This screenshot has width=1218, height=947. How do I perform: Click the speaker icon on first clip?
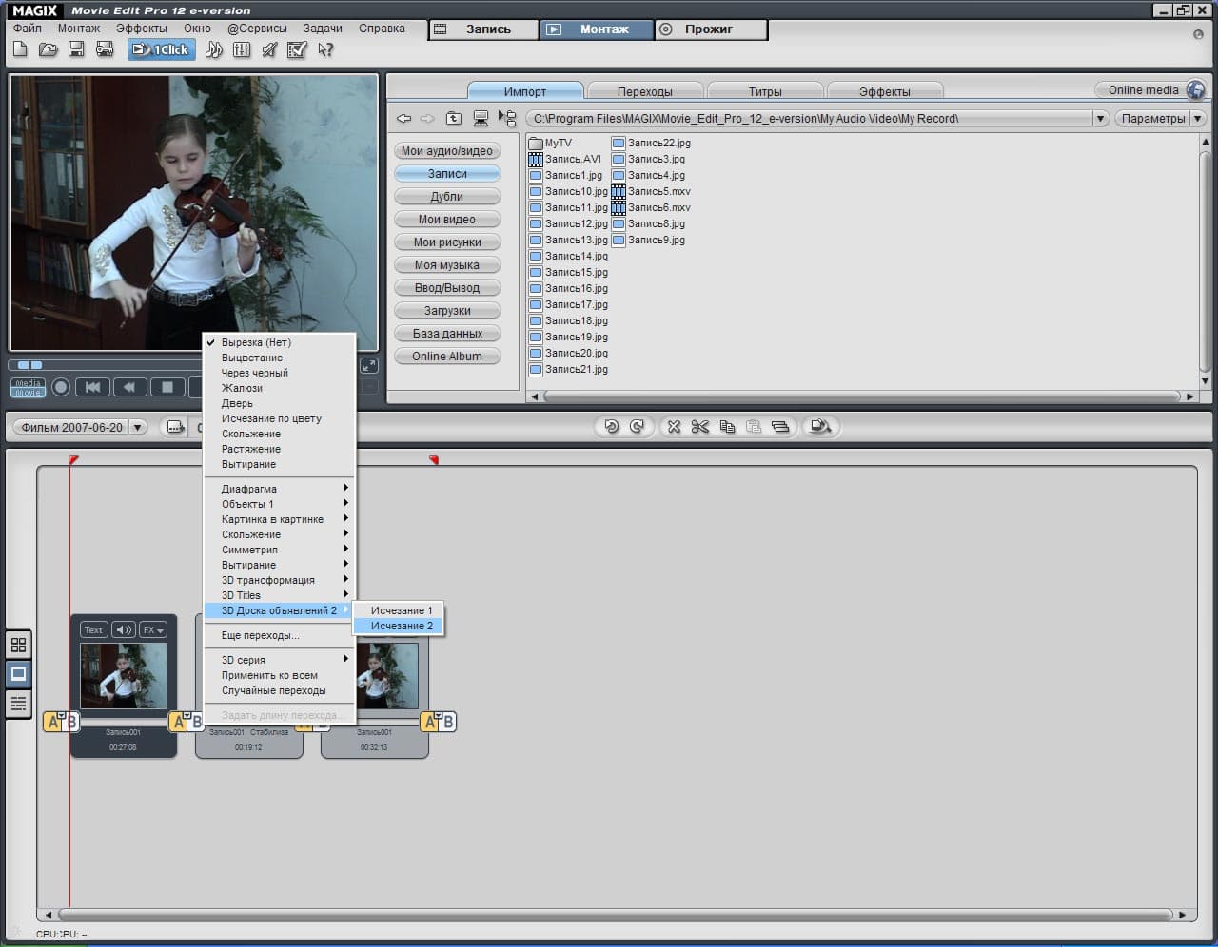coord(124,629)
